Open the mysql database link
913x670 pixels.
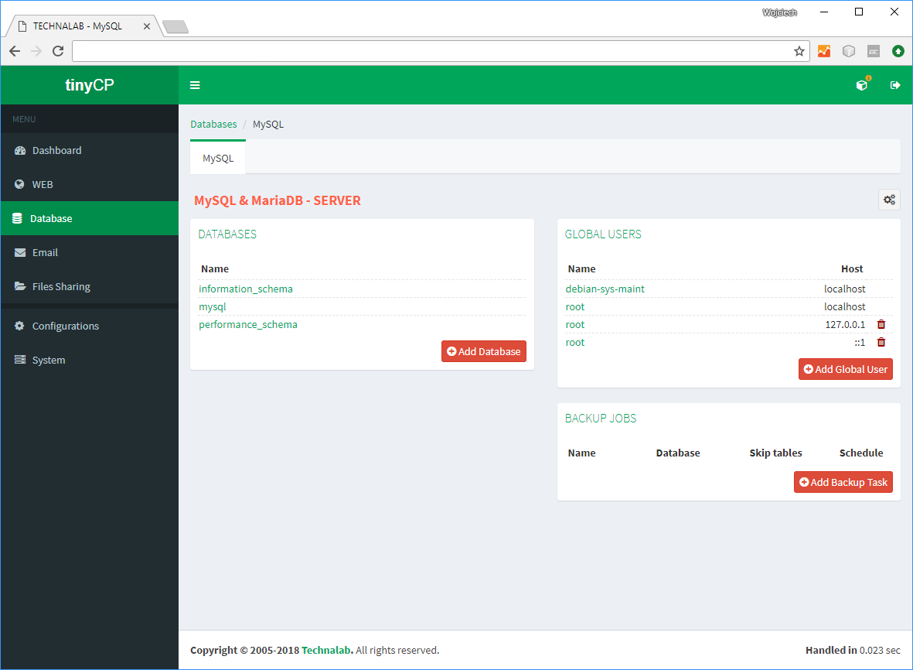click(x=213, y=307)
